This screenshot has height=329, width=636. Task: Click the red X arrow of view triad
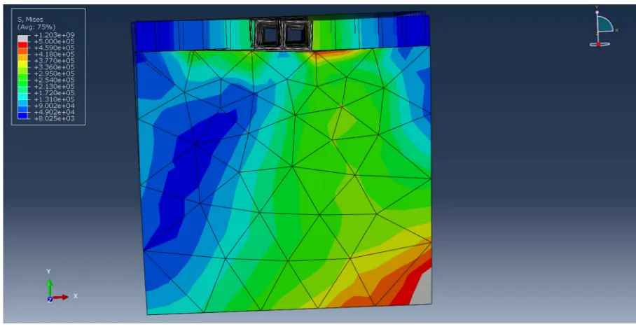[60, 297]
